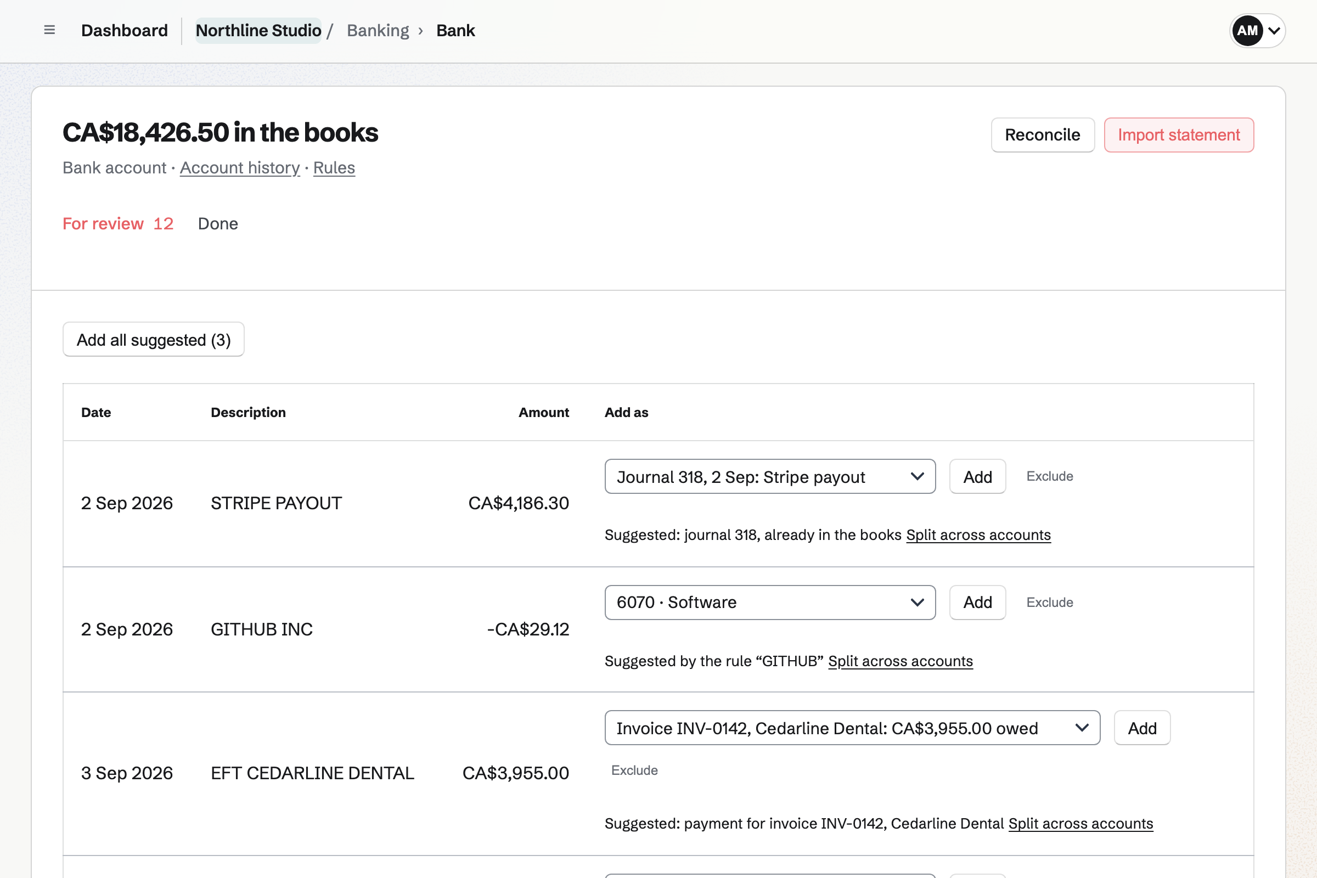The image size is (1317, 878).
Task: Split GITHUB INC across accounts
Action: (900, 661)
